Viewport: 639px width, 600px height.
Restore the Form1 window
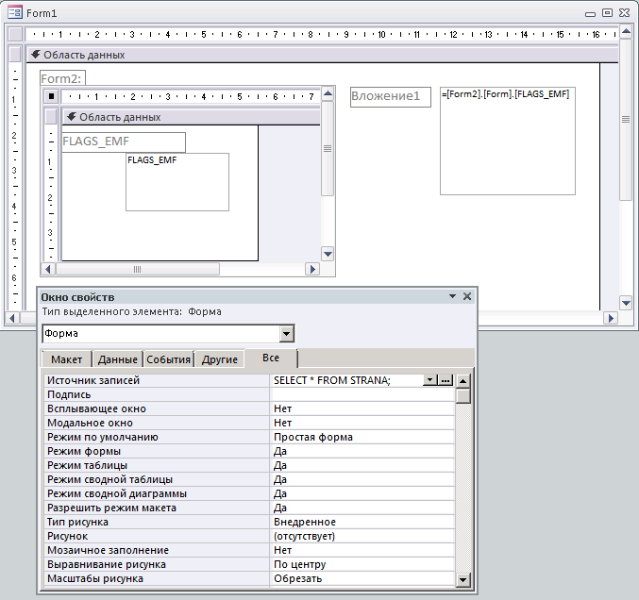click(607, 13)
